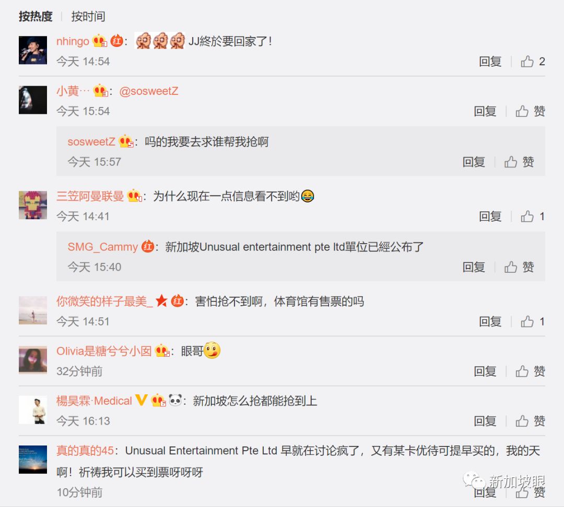Click the orange V verified badge of 楊昊霖·Medical

pyautogui.click(x=142, y=400)
